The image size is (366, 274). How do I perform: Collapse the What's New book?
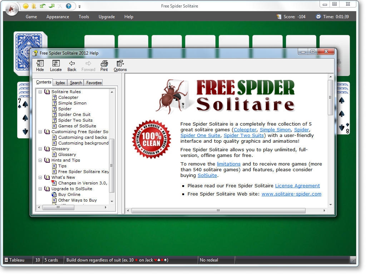pos(40,177)
